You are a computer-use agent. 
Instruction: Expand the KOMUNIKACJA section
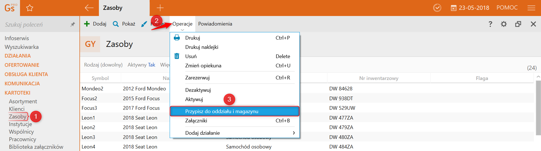point(22,84)
